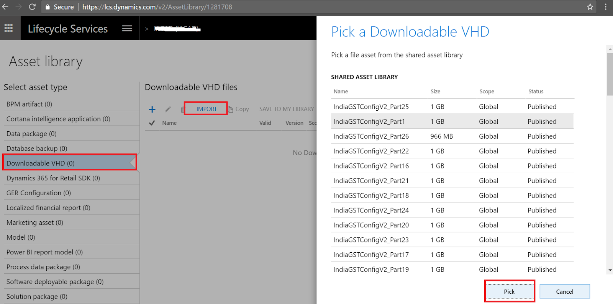The height and width of the screenshot is (304, 613).
Task: Click the pencil edit icon
Action: 168,109
